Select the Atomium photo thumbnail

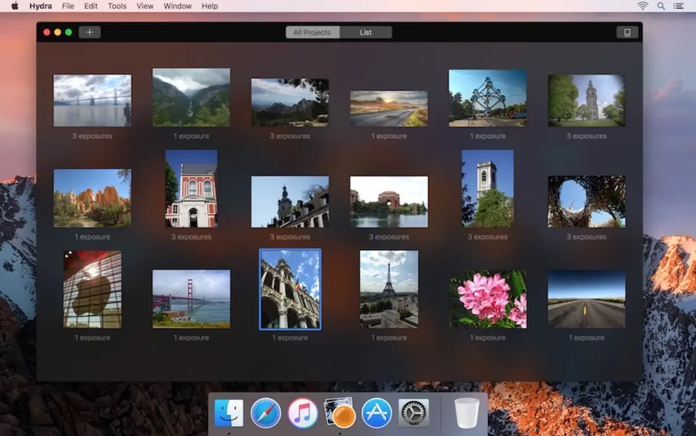(x=487, y=98)
